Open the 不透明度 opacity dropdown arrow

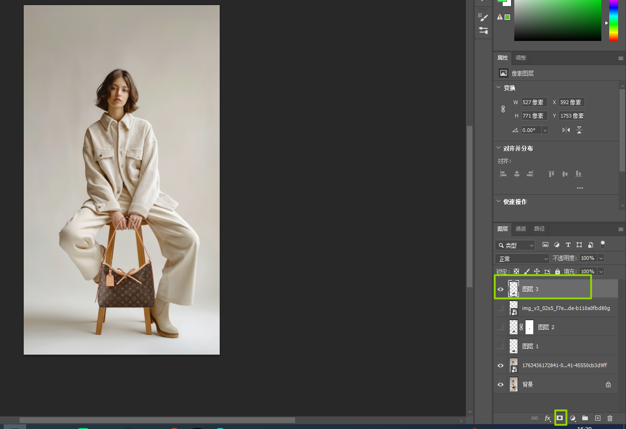click(601, 258)
